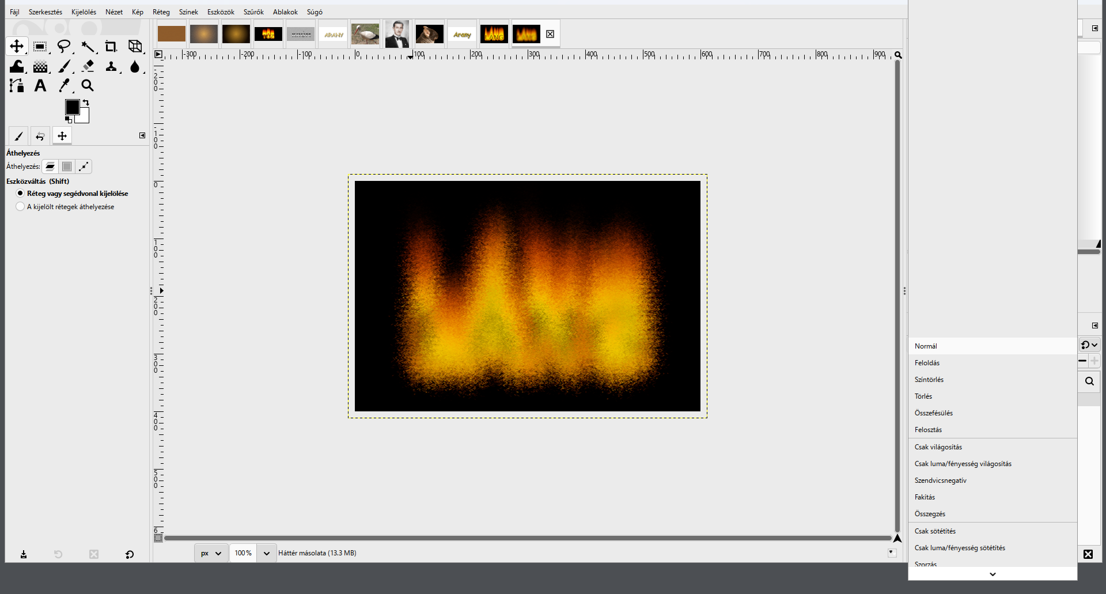Select the Paths tool
The height and width of the screenshot is (594, 1106).
pyautogui.click(x=17, y=86)
